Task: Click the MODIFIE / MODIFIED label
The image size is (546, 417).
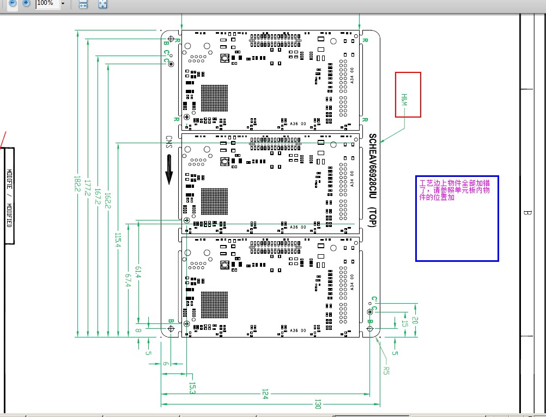Action: click(9, 198)
